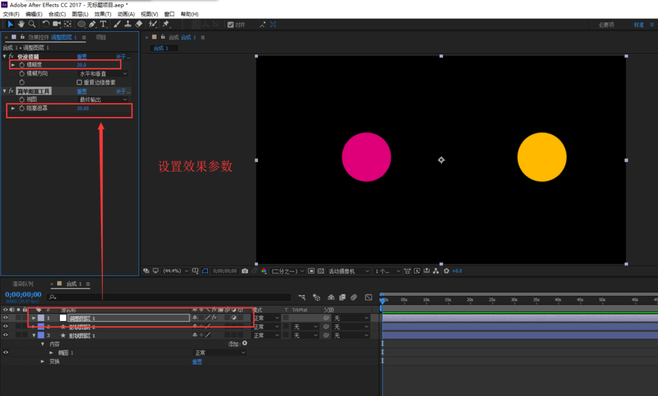Click 阻塞遮罩 value 30.00
Screen dimensions: 658x396
[83, 109]
